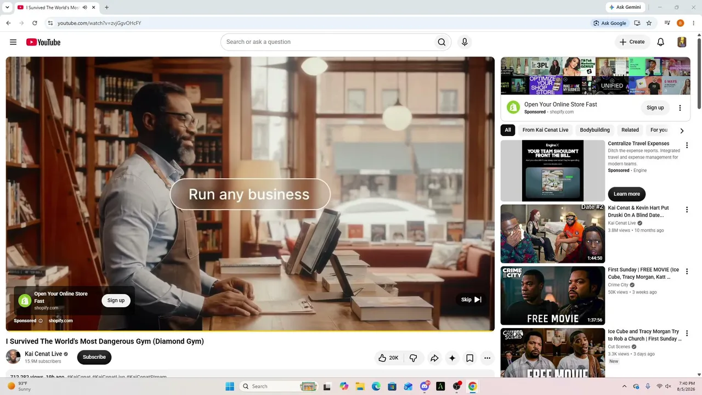Open First Sunday FREE MOVIE thumbnail
702x395 pixels.
click(x=552, y=296)
